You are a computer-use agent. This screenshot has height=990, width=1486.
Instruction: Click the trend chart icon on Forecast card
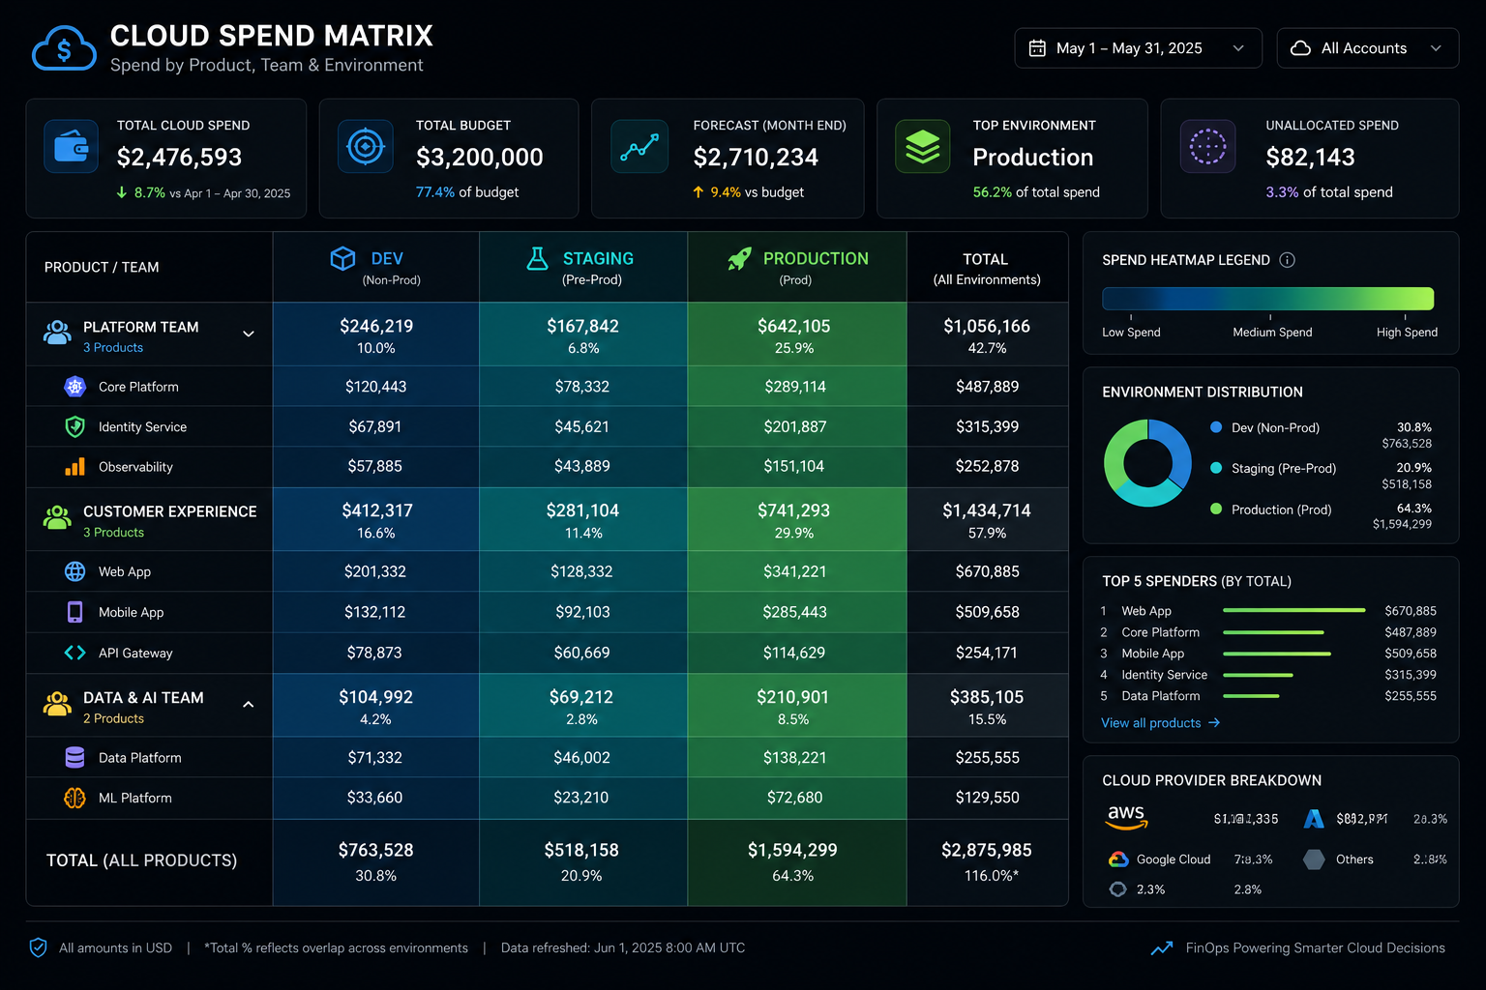pos(639,147)
